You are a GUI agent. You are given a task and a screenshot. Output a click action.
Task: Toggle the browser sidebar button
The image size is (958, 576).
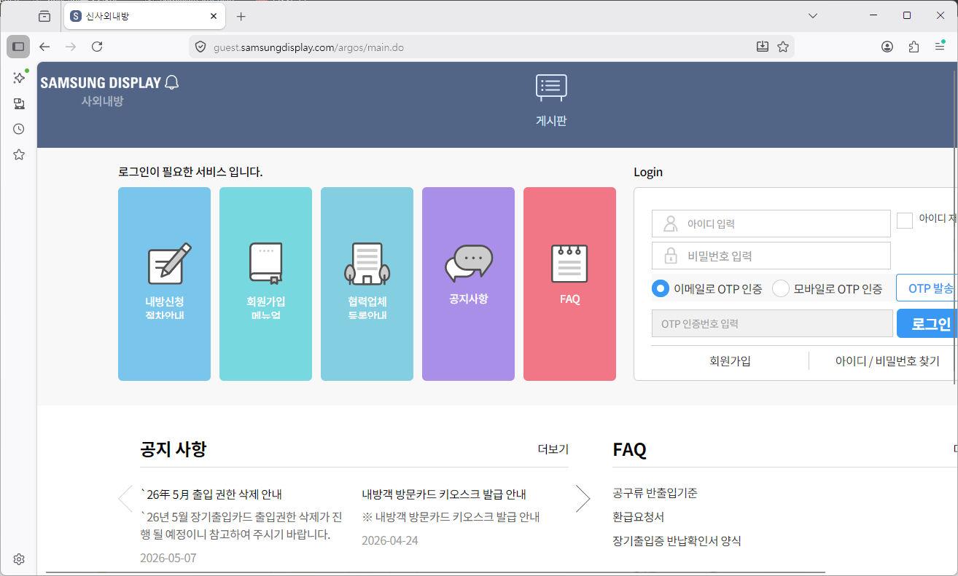pyautogui.click(x=18, y=47)
